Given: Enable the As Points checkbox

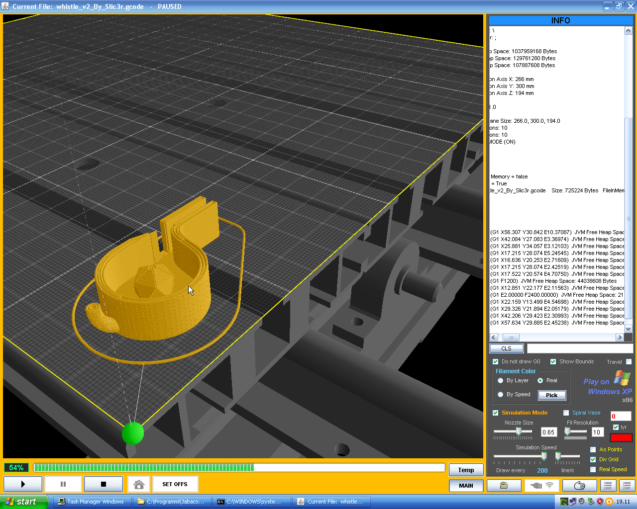Looking at the screenshot, I should [x=593, y=450].
